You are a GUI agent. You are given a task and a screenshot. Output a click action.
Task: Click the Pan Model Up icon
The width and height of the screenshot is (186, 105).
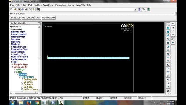tap(168, 83)
